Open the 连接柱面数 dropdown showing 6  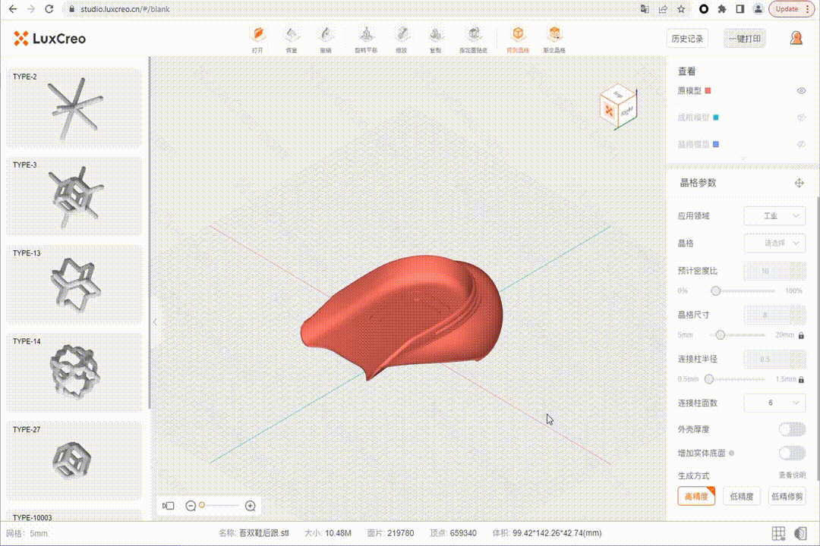click(x=774, y=403)
